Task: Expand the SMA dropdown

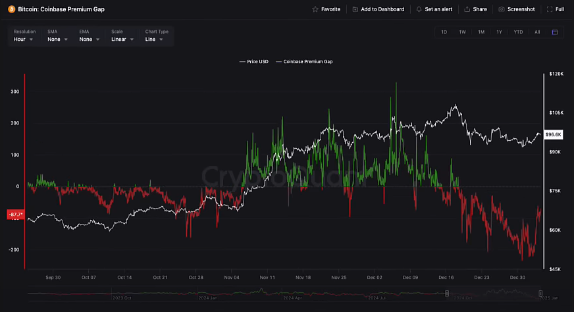Action: pyautogui.click(x=57, y=39)
